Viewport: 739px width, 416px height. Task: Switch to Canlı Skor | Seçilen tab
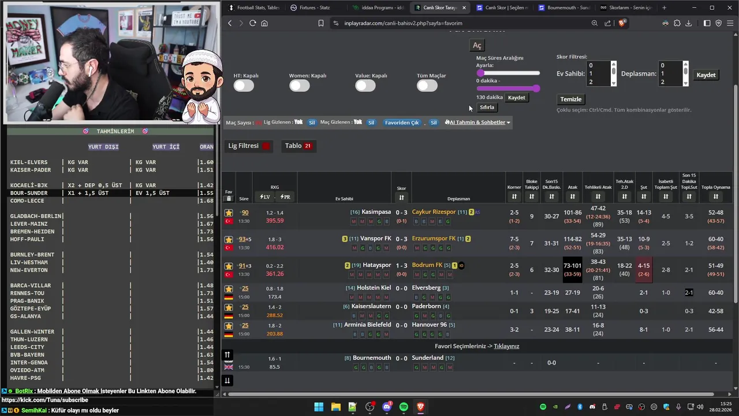(x=502, y=8)
